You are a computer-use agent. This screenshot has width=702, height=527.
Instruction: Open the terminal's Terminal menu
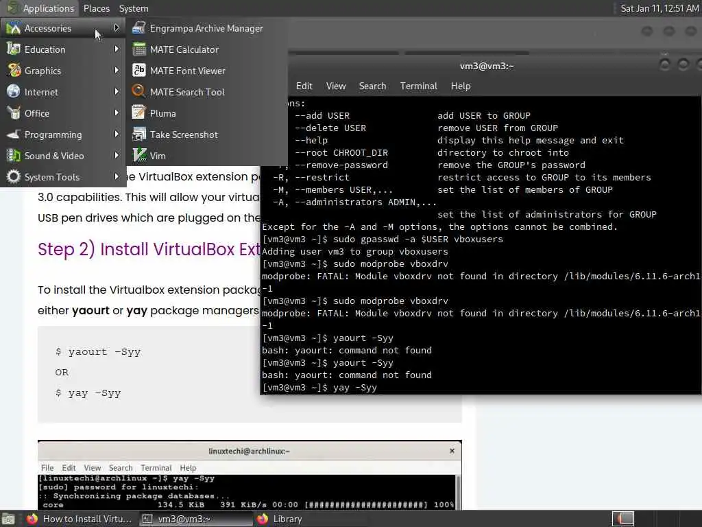tap(419, 86)
